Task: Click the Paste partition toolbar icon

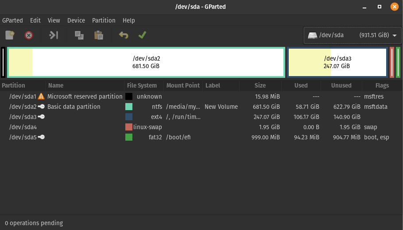Action: coord(98,35)
